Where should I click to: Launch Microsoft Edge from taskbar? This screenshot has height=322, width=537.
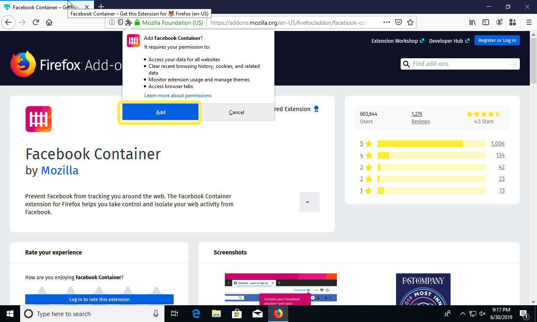tap(196, 314)
